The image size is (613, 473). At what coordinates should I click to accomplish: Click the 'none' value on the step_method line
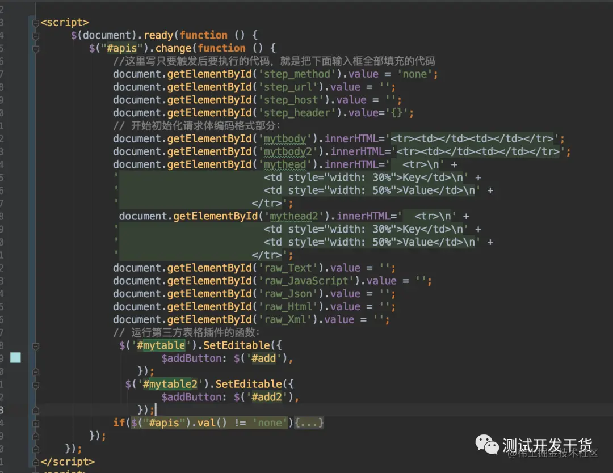414,74
